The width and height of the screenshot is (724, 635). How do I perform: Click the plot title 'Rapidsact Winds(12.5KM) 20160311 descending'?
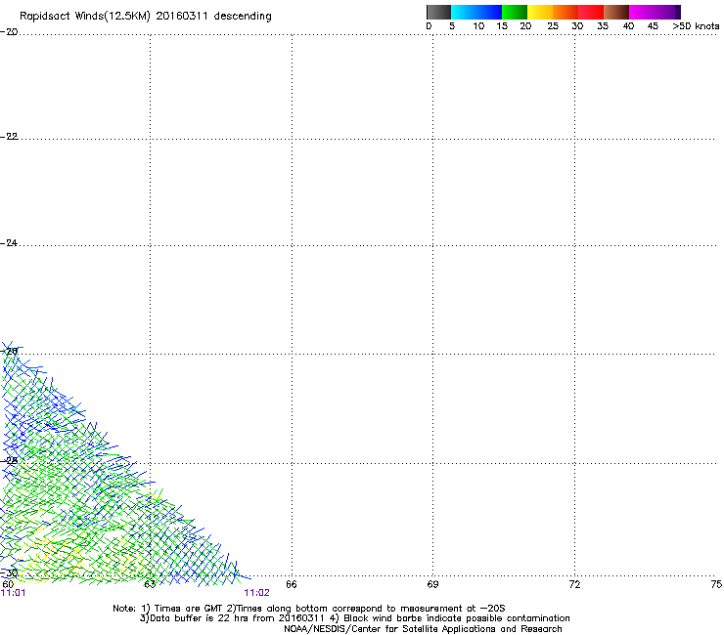(x=146, y=17)
